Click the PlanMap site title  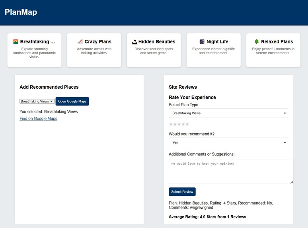coord(21,12)
